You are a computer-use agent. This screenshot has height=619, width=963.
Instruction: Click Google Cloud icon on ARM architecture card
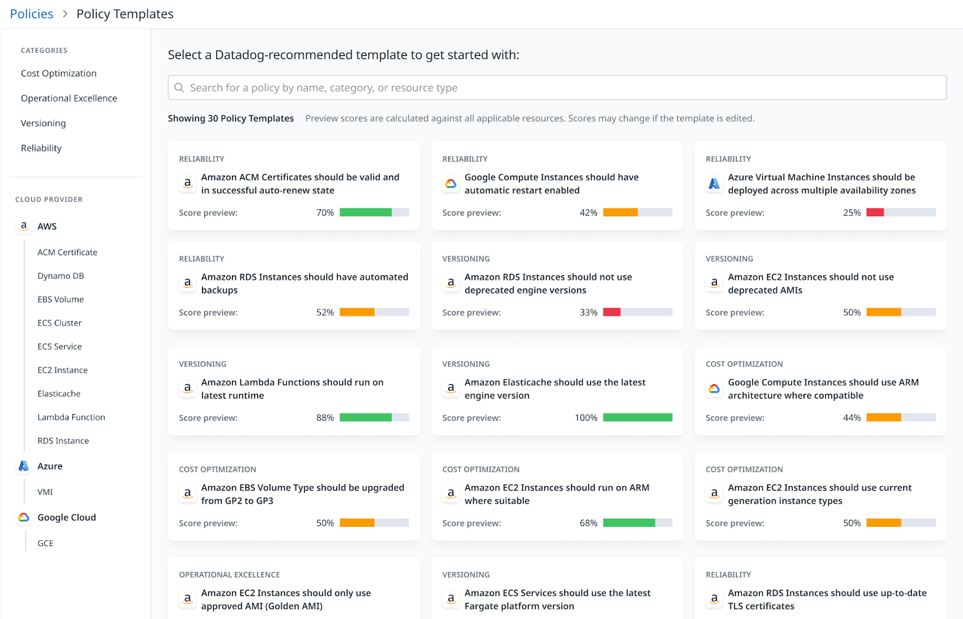[x=714, y=389]
